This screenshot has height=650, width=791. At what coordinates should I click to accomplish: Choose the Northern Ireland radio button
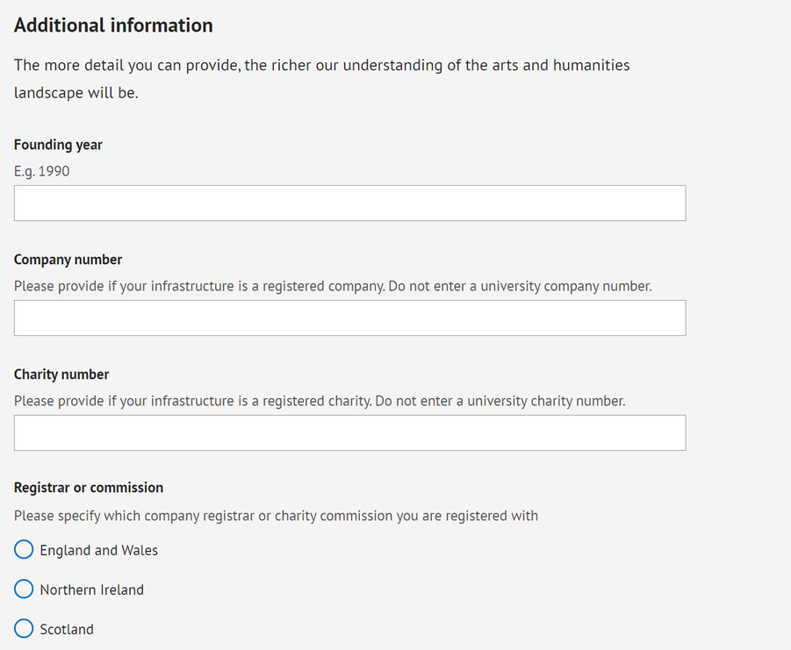pos(24,589)
